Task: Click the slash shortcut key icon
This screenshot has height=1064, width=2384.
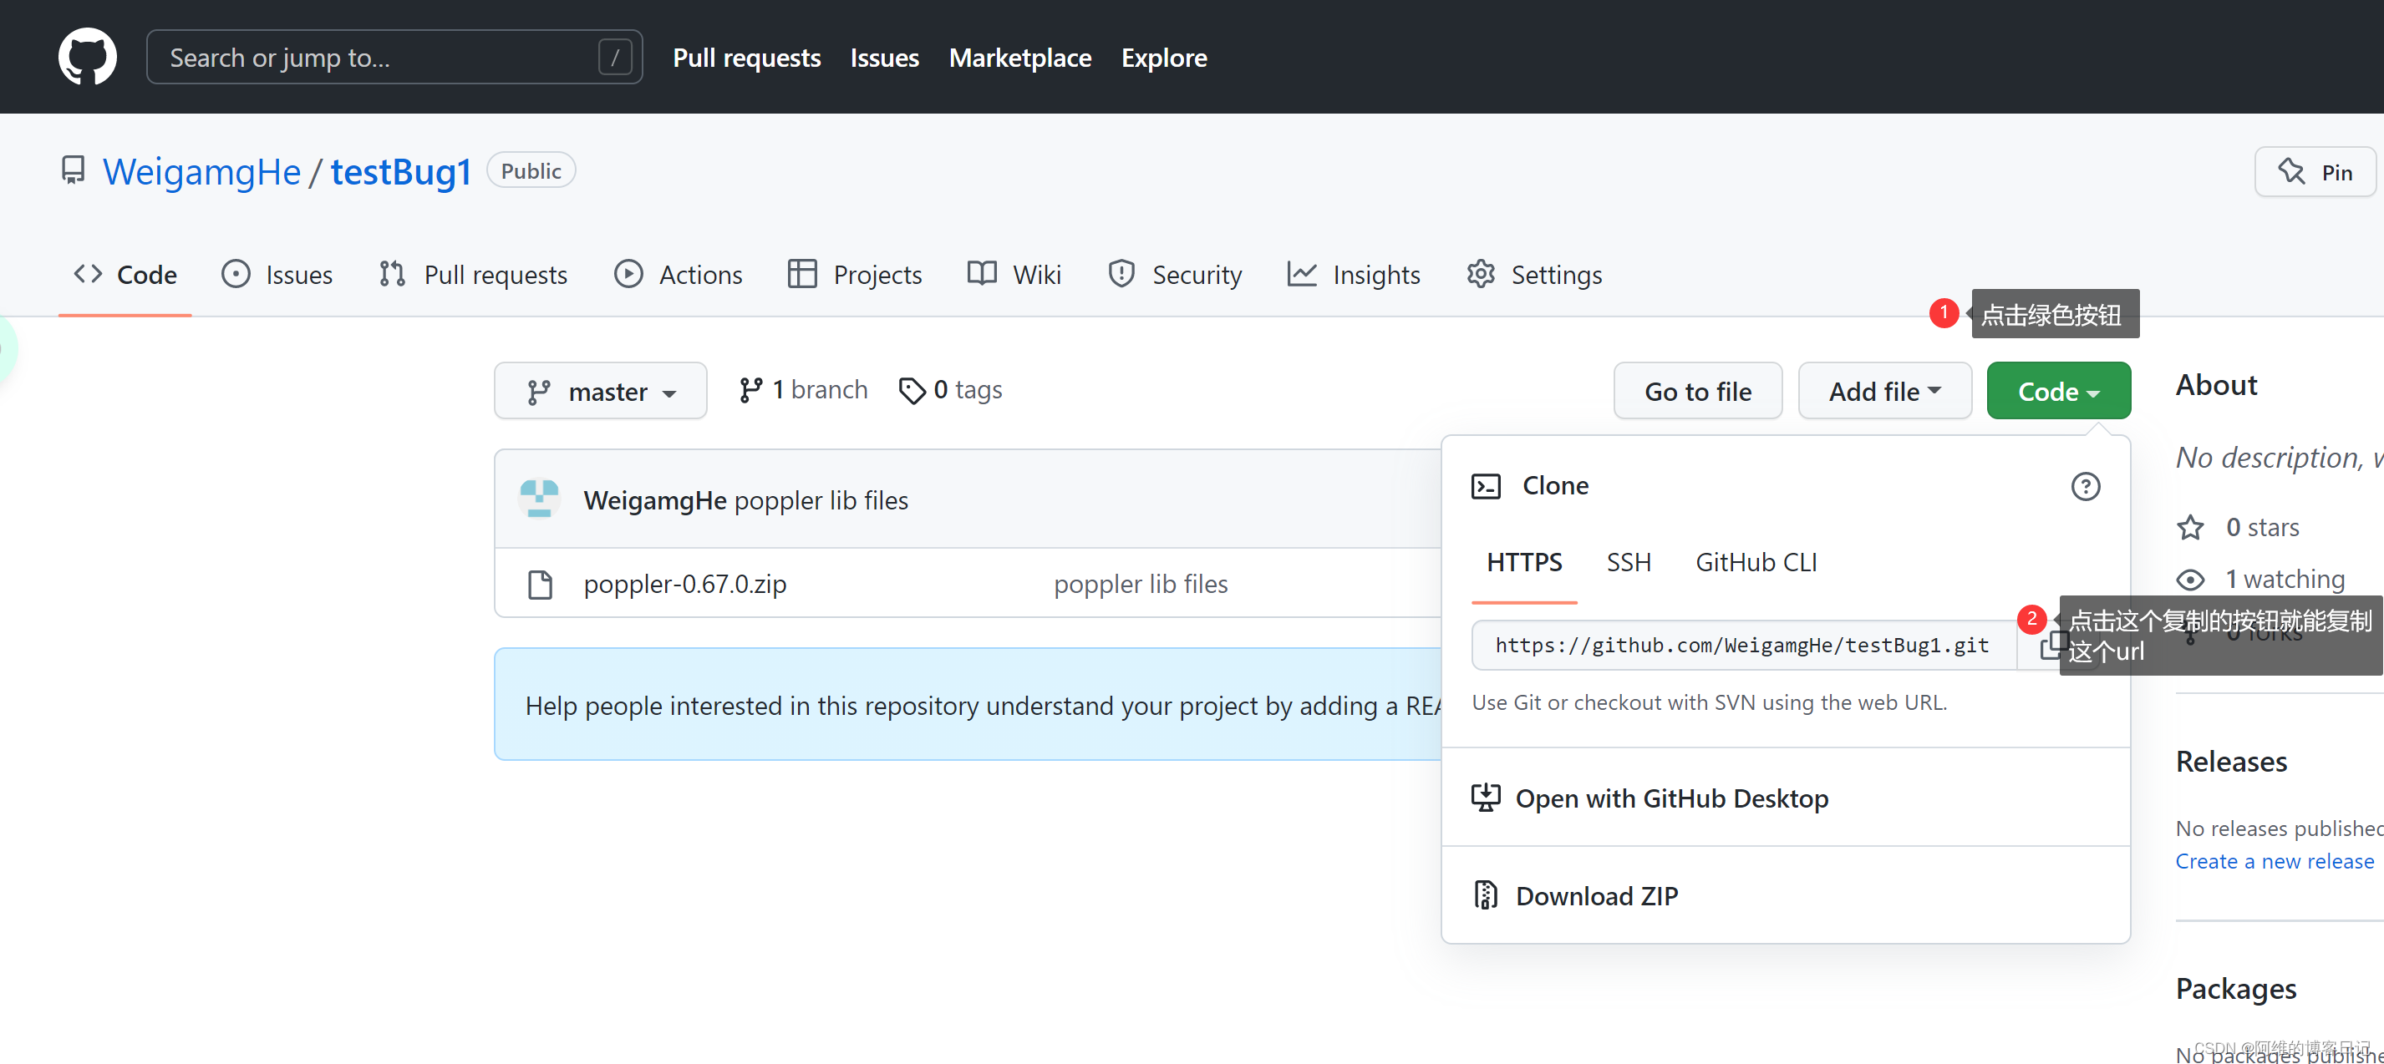Action: point(614,58)
